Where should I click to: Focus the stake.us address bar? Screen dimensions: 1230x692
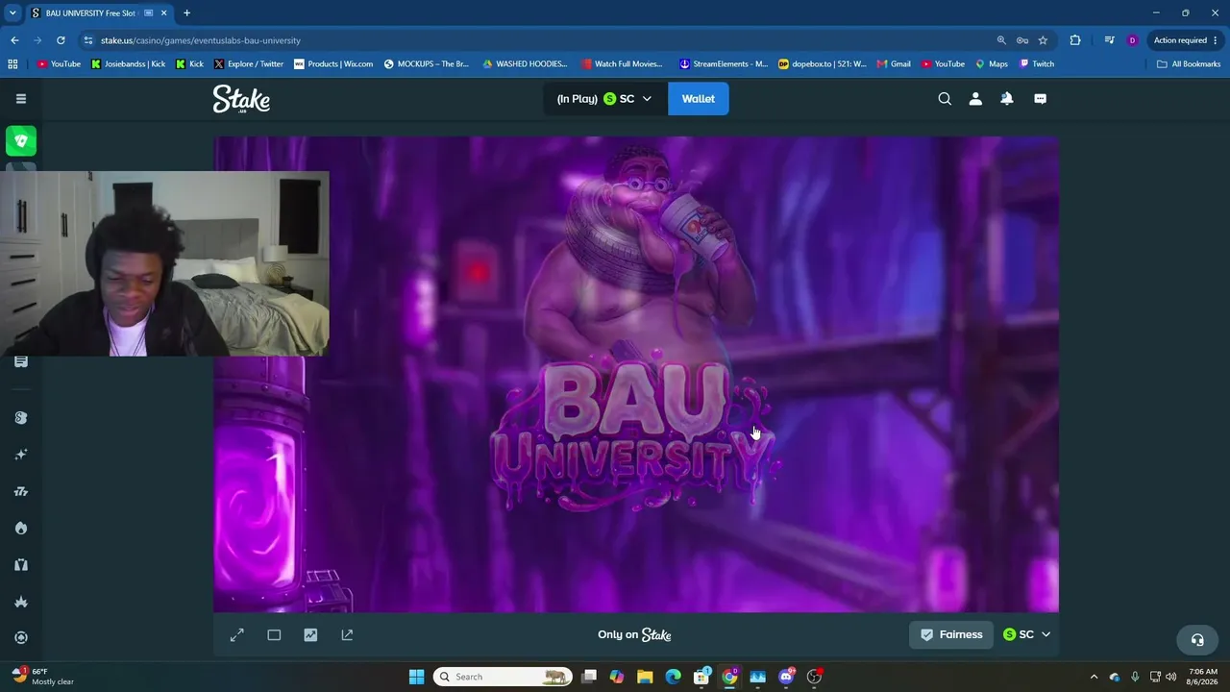tap(538, 40)
